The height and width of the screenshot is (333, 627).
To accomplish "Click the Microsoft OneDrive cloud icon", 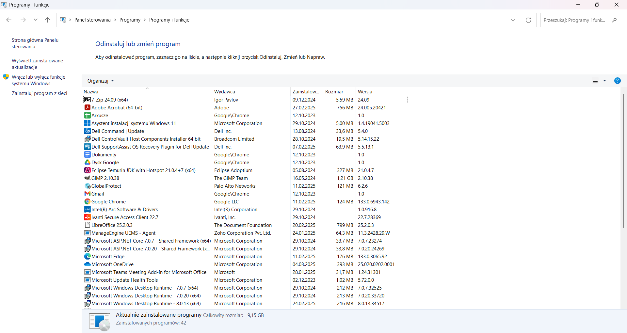I will [x=88, y=264].
